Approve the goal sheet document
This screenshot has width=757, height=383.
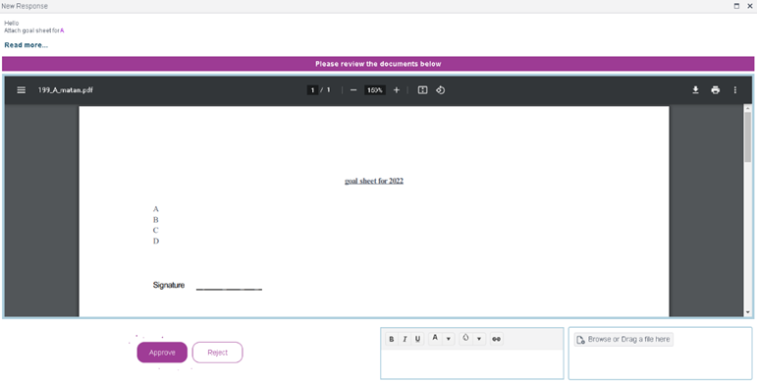point(162,353)
